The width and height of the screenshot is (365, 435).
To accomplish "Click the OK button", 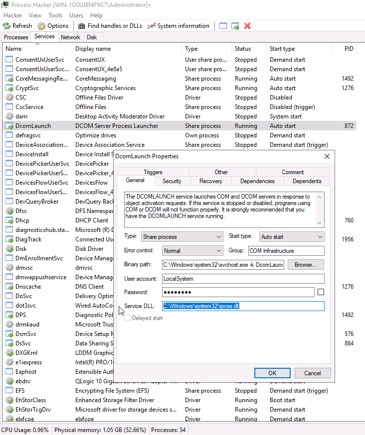I will [x=272, y=373].
